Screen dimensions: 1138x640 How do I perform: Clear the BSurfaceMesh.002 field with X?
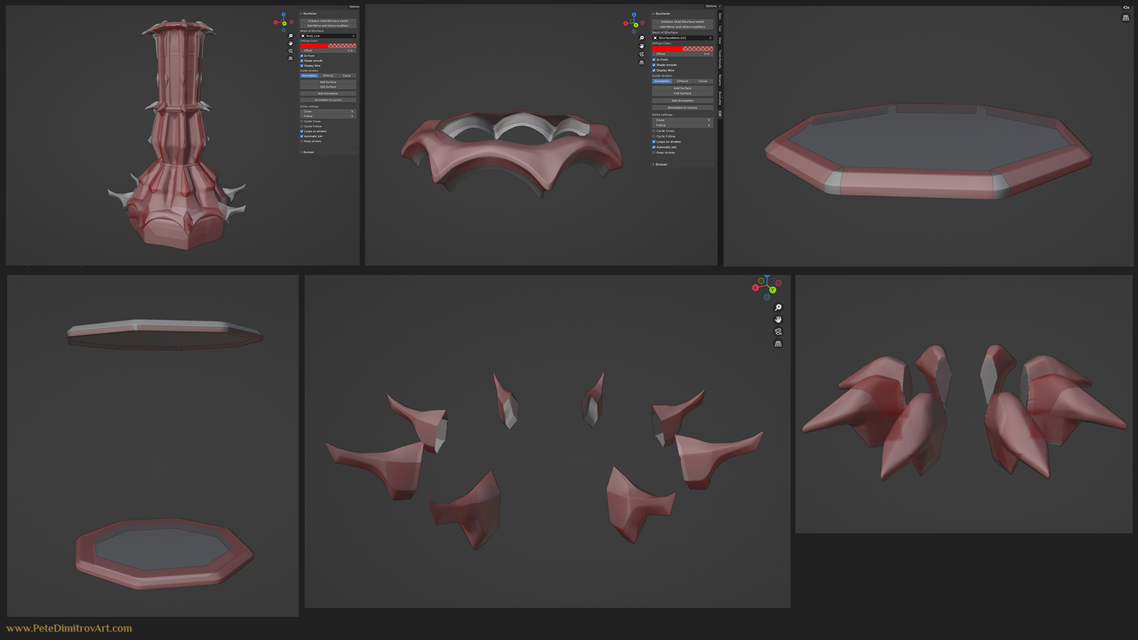click(710, 38)
